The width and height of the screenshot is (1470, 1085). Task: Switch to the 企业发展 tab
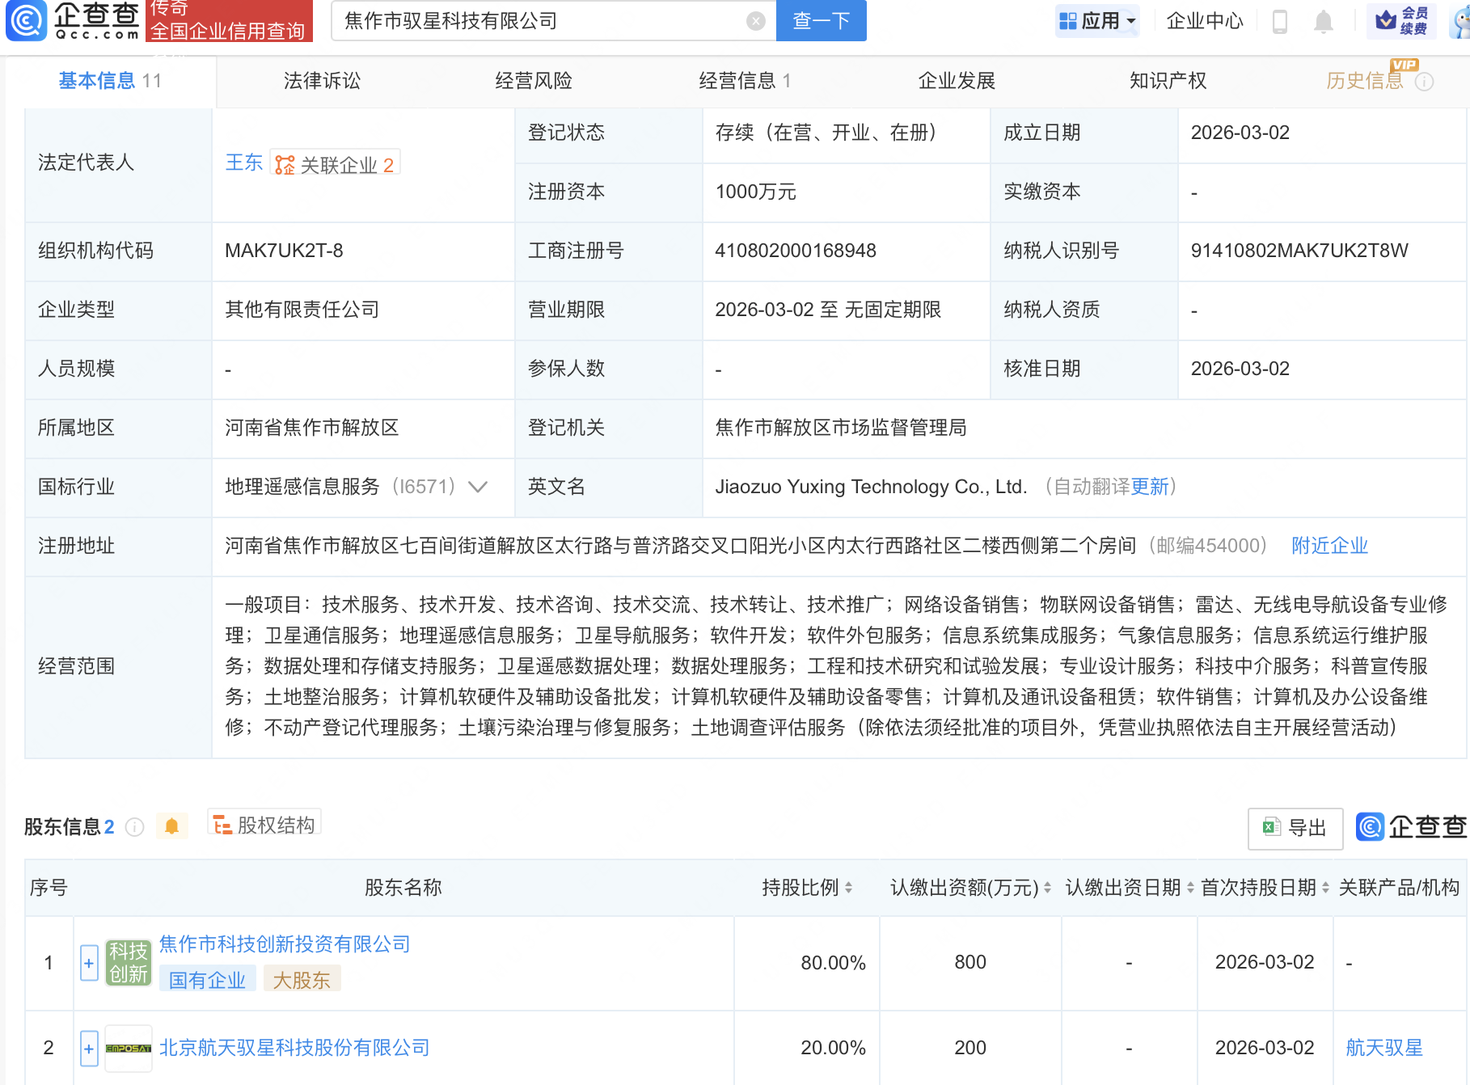point(957,80)
